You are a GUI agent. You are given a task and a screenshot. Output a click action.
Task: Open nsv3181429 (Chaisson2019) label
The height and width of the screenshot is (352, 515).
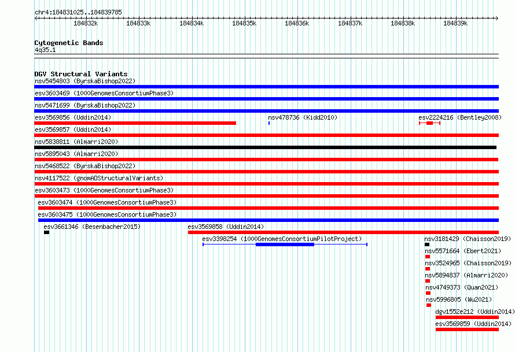468,239
